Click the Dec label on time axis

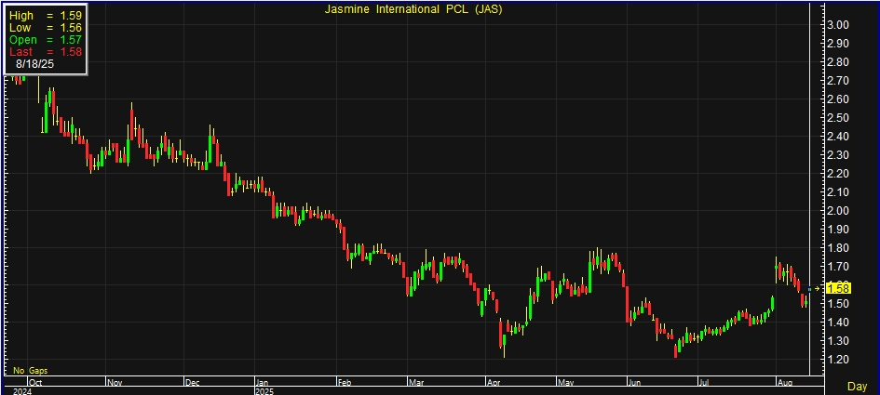point(192,383)
